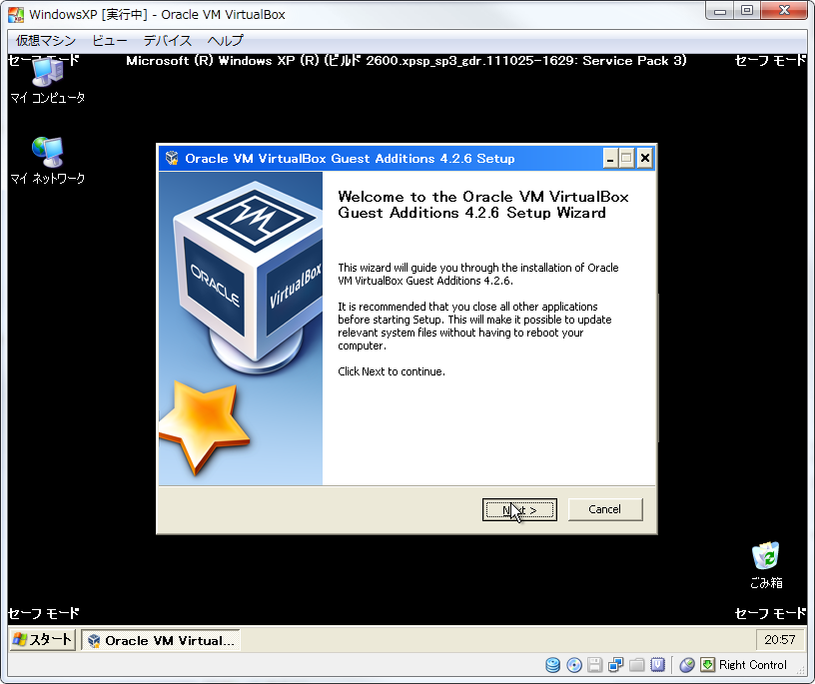Open the 仮想マシン menu
This screenshot has height=684, width=815.
(46, 41)
